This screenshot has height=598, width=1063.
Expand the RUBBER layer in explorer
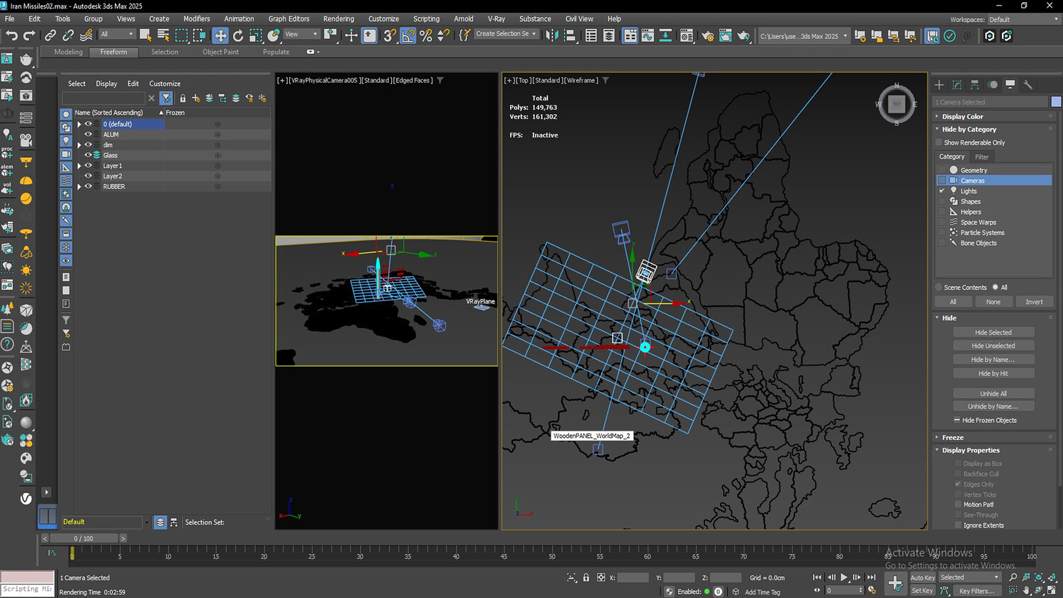pyautogui.click(x=79, y=186)
